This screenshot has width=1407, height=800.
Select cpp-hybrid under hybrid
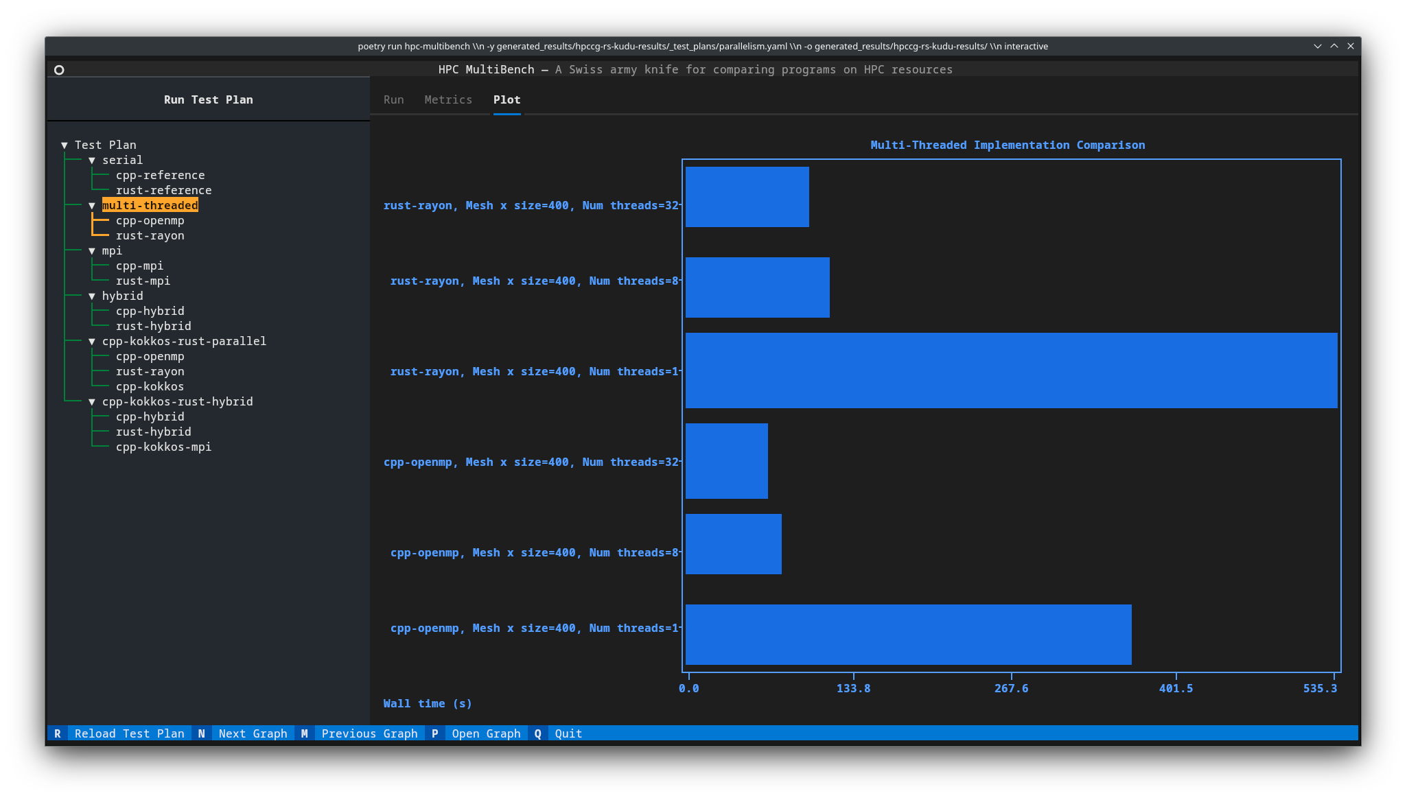pyautogui.click(x=150, y=311)
